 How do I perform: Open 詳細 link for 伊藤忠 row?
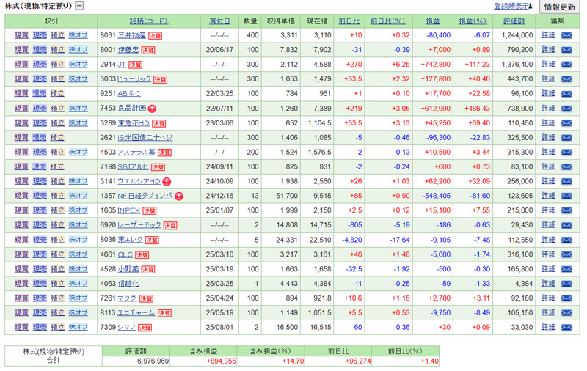point(548,49)
